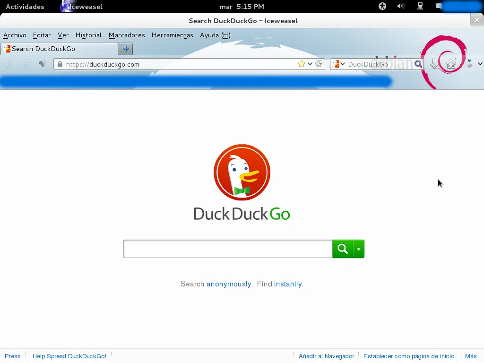
Task: Select the Search DuckDuckGo tab
Action: 59,49
